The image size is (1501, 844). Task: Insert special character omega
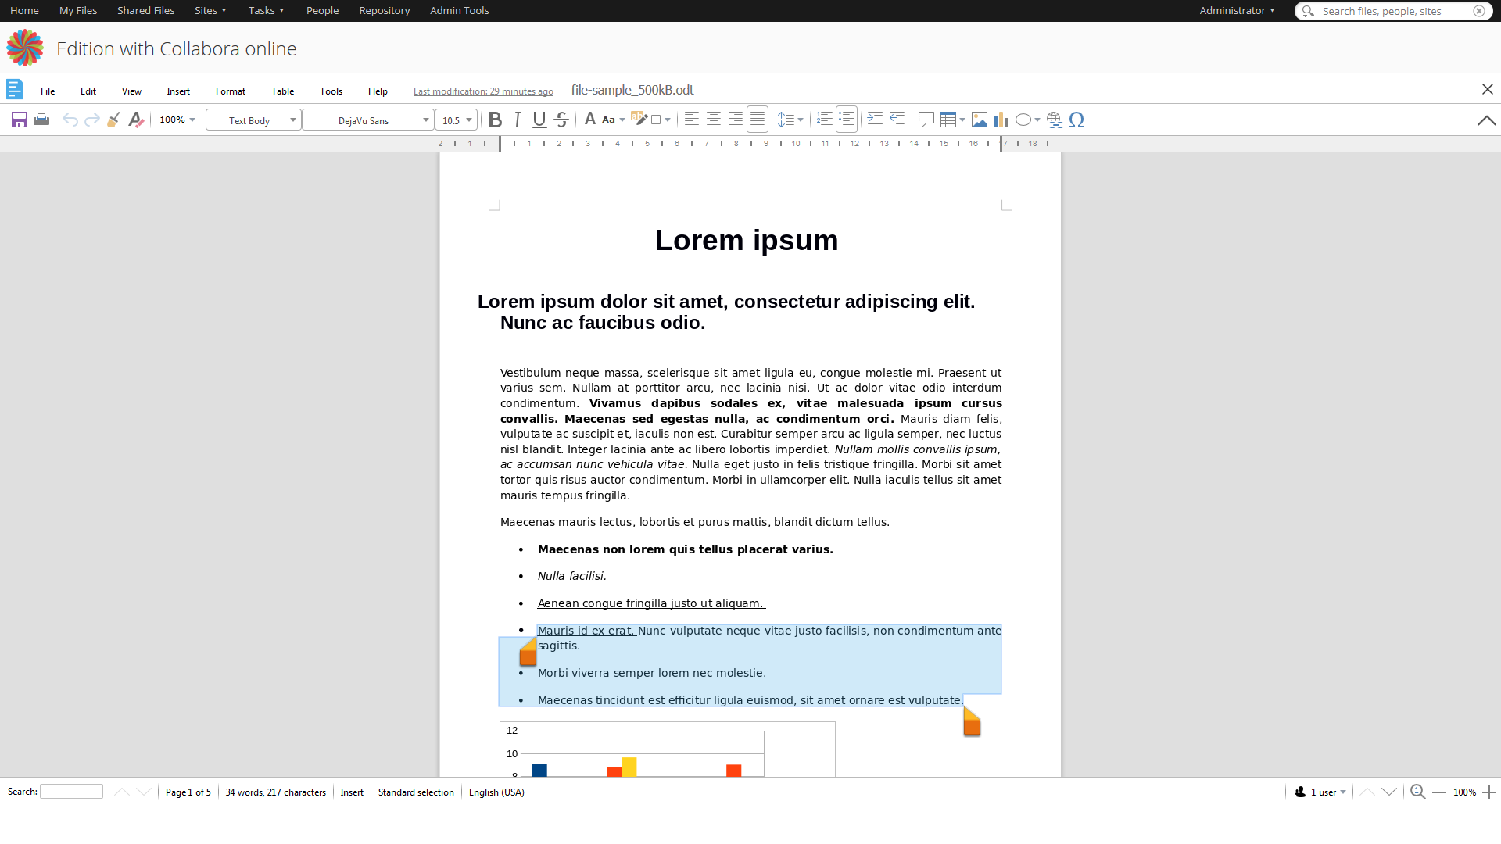tap(1076, 120)
